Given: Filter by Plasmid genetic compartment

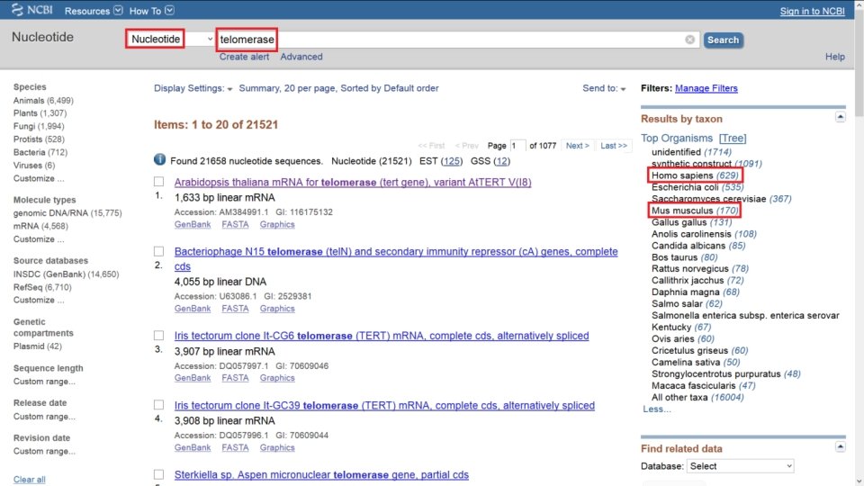Looking at the screenshot, I should (x=38, y=346).
